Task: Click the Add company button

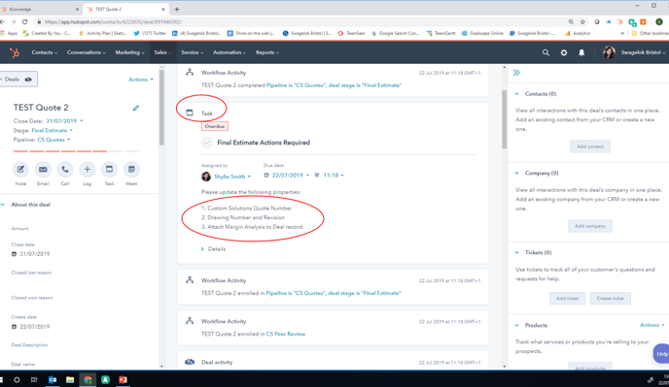Action: click(x=590, y=226)
